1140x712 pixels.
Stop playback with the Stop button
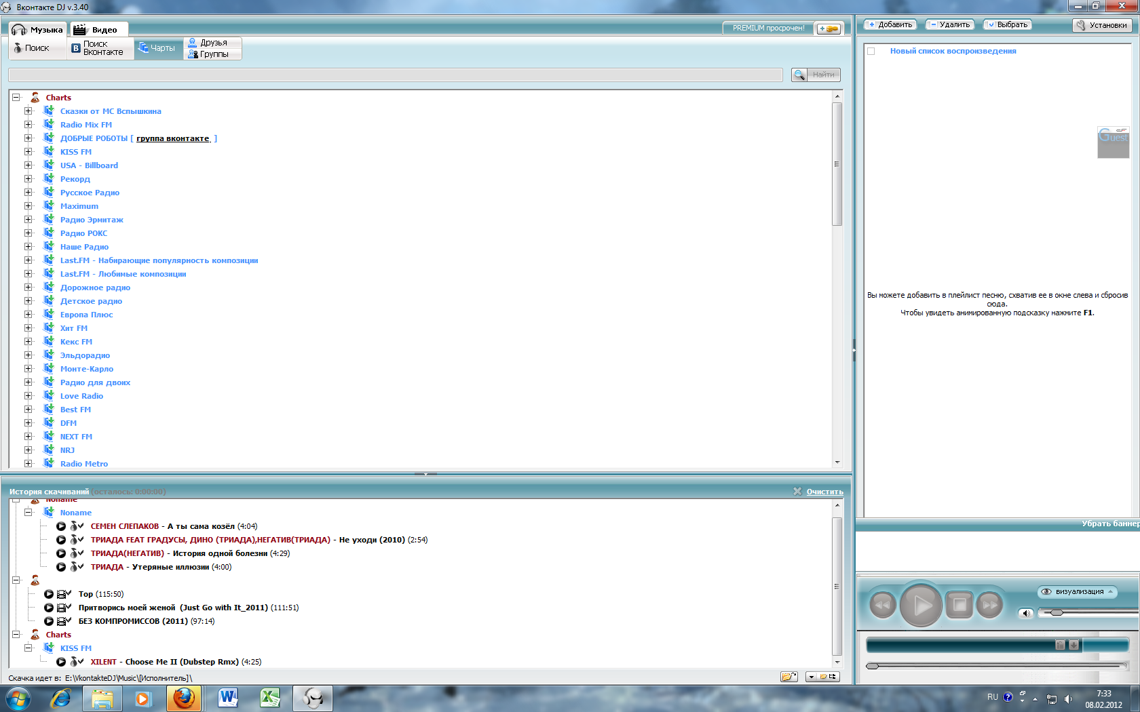[959, 604]
